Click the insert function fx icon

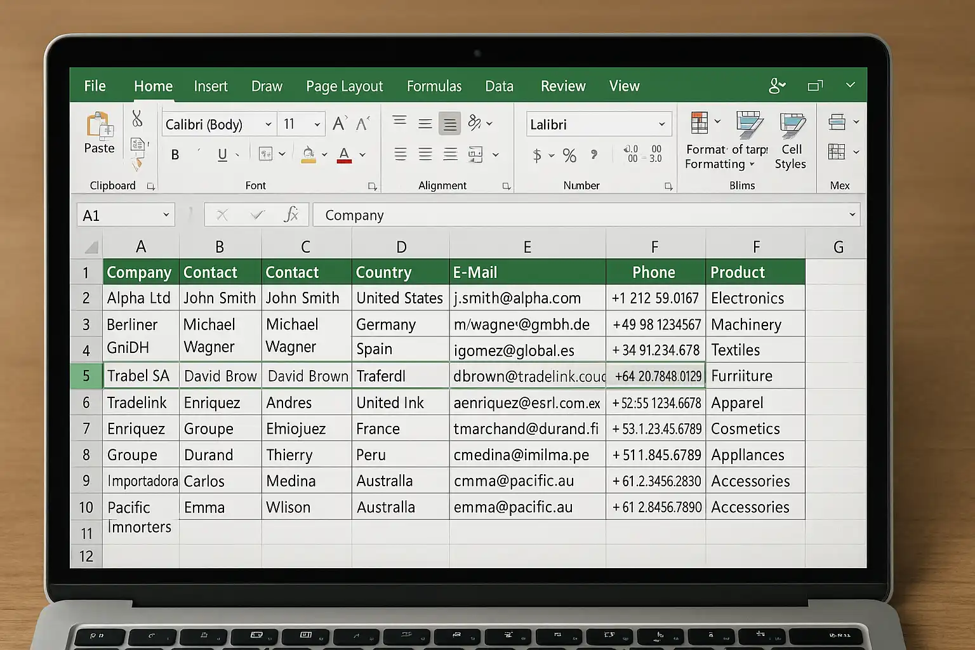291,215
